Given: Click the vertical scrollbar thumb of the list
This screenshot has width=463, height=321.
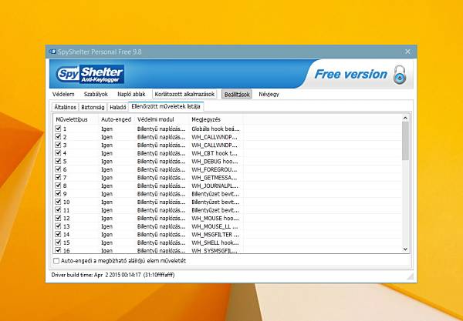Looking at the screenshot, I should tap(405, 141).
